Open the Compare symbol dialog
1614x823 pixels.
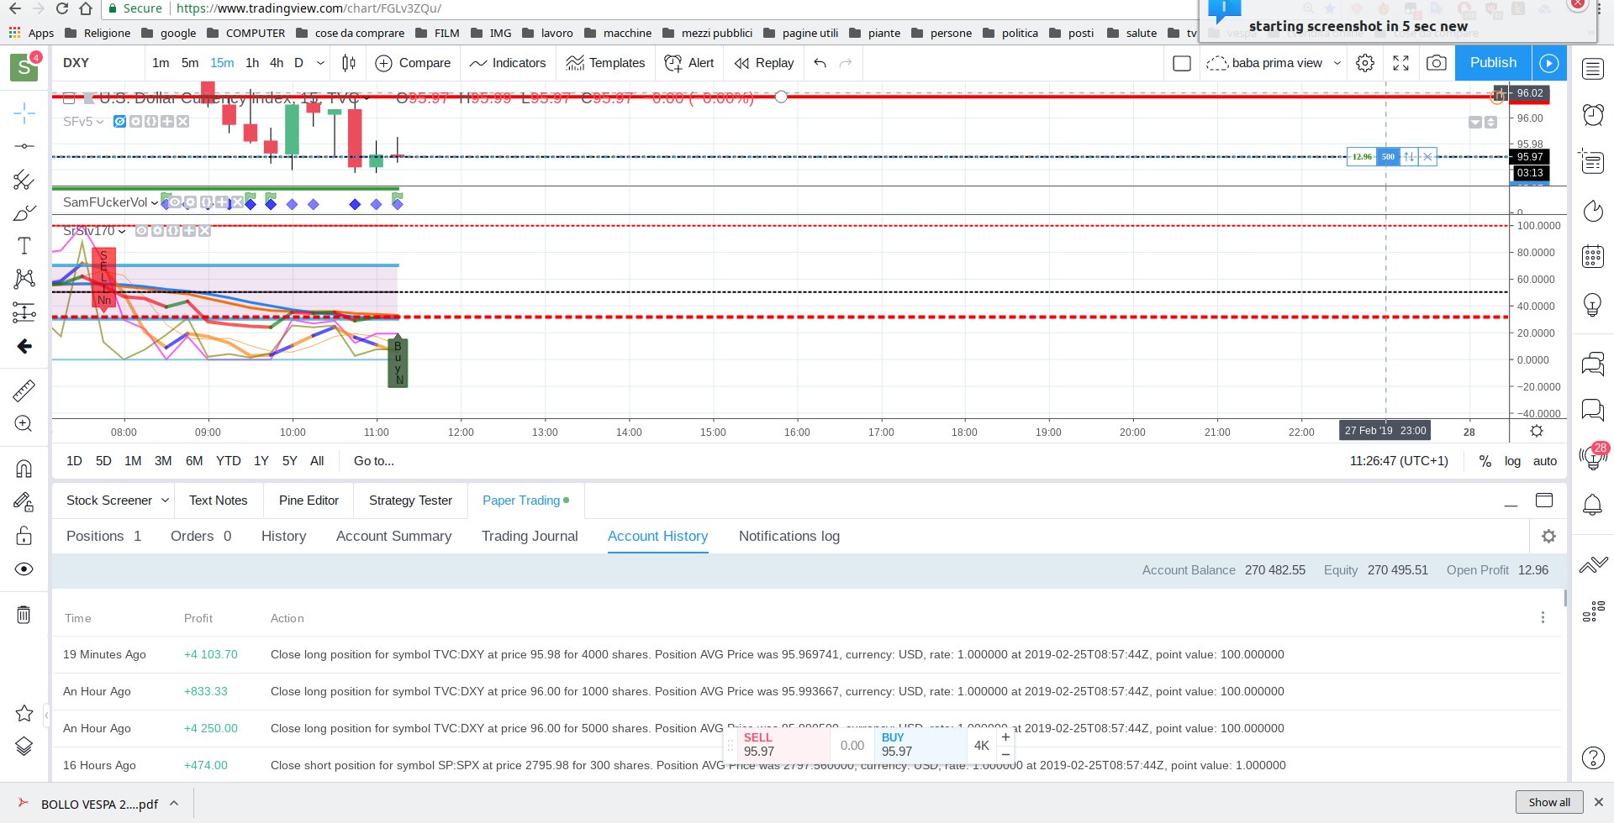(x=413, y=63)
